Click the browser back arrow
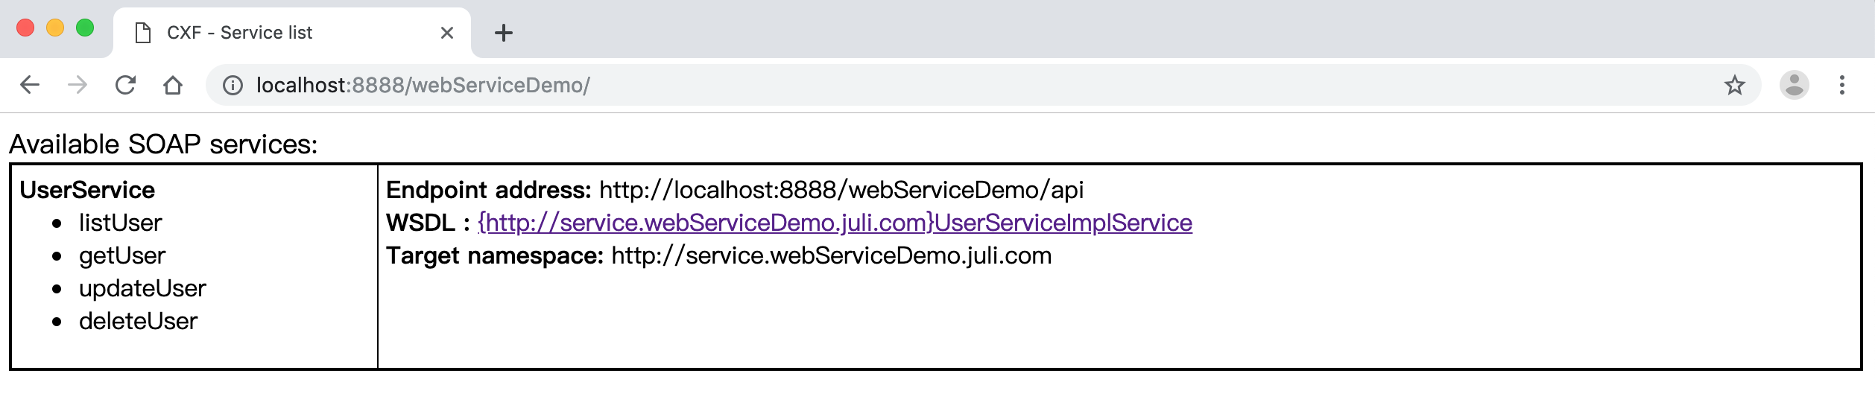The image size is (1875, 417). 30,85
